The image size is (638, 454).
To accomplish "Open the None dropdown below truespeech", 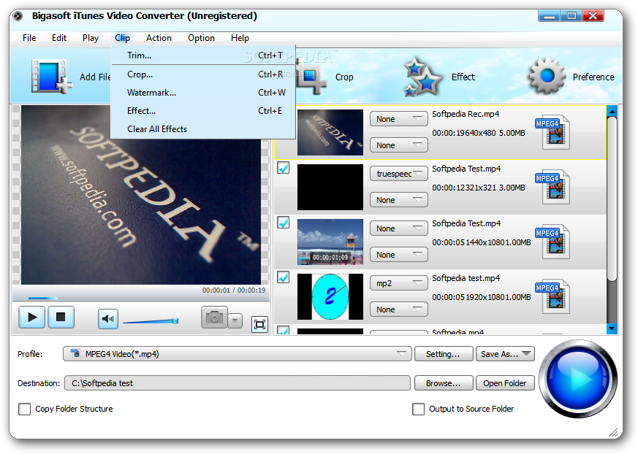I will coord(399,200).
